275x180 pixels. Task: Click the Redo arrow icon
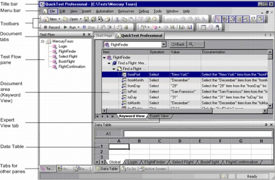pos(176,19)
